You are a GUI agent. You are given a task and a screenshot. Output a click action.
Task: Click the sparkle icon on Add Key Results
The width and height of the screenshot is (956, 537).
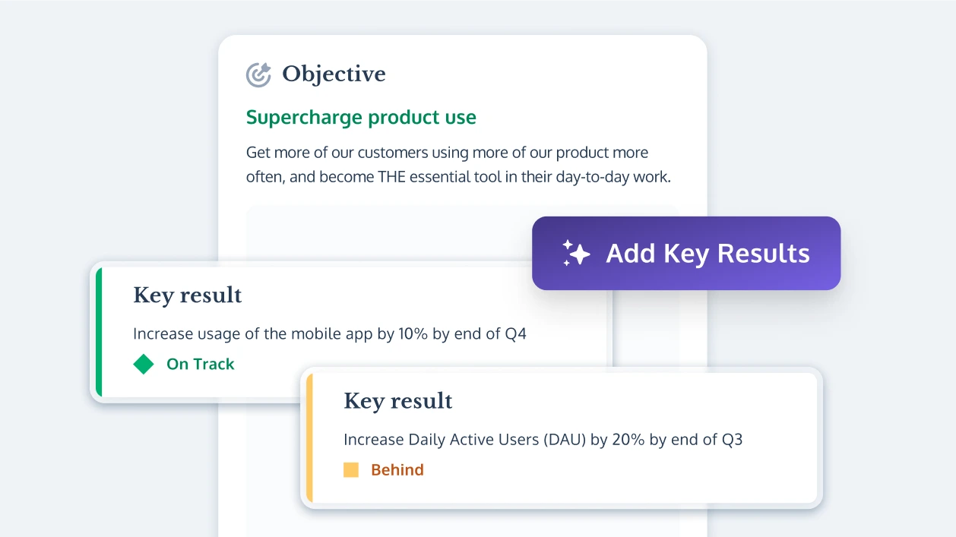[576, 253]
